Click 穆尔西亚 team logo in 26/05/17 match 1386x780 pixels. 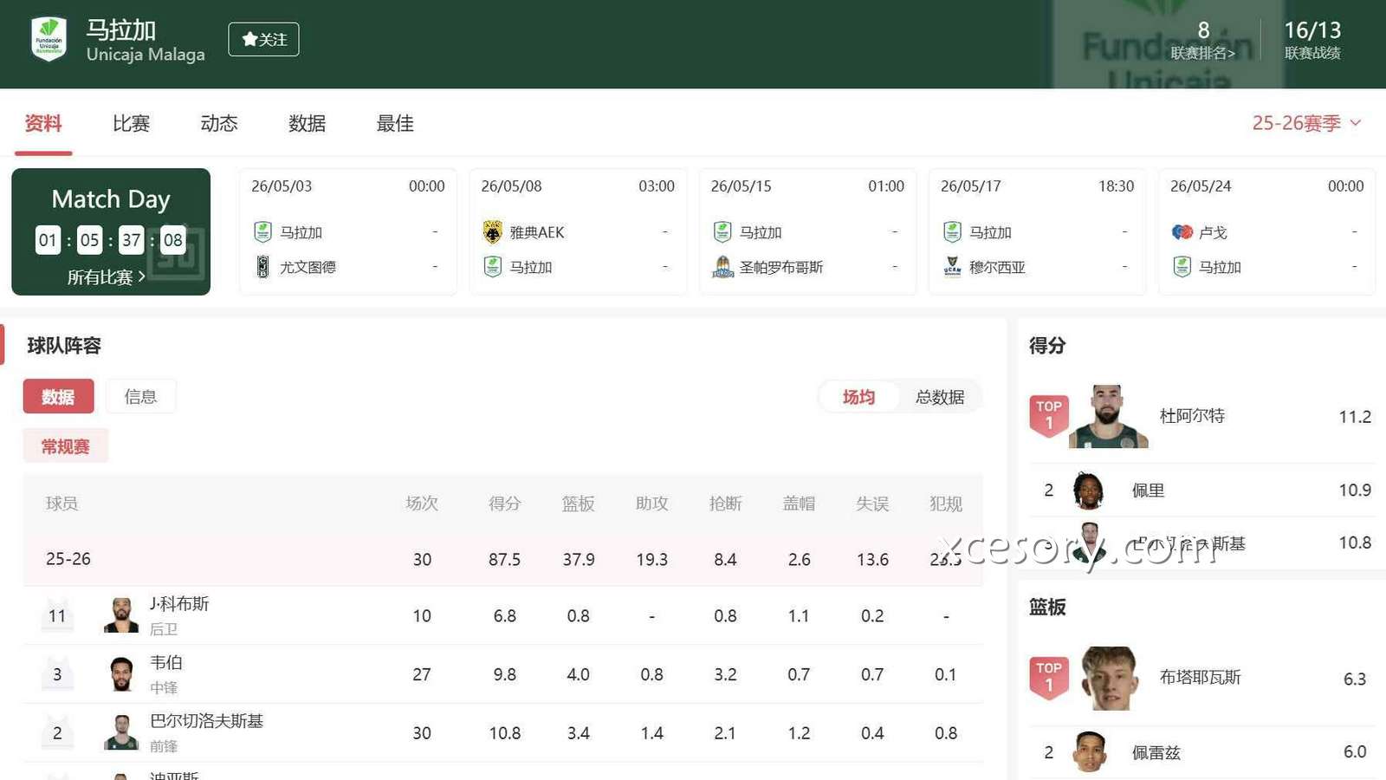pyautogui.click(x=952, y=267)
